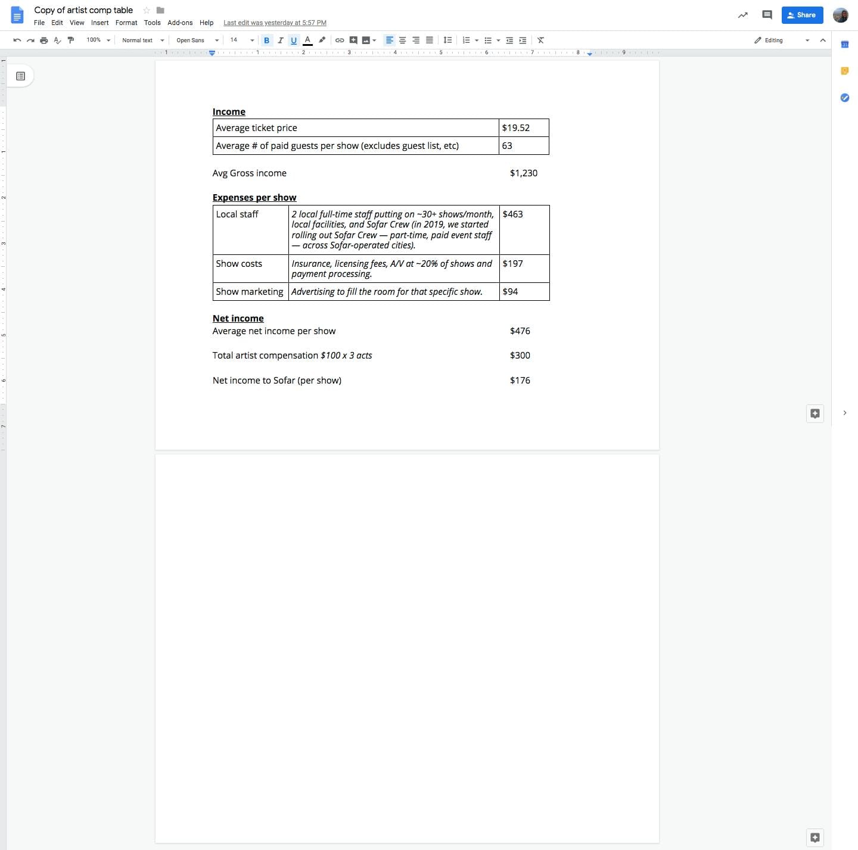Apply a bulleted list
The image size is (858, 850).
pyautogui.click(x=488, y=41)
